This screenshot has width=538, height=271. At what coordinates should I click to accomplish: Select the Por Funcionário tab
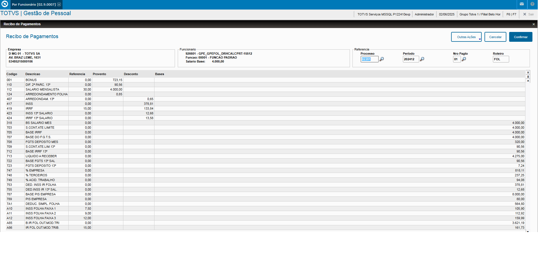coord(34,4)
